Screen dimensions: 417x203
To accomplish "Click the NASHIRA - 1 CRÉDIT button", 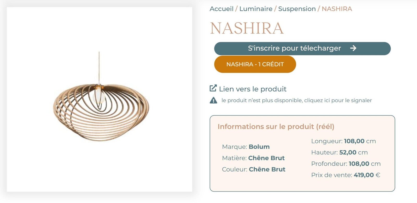I will (255, 64).
